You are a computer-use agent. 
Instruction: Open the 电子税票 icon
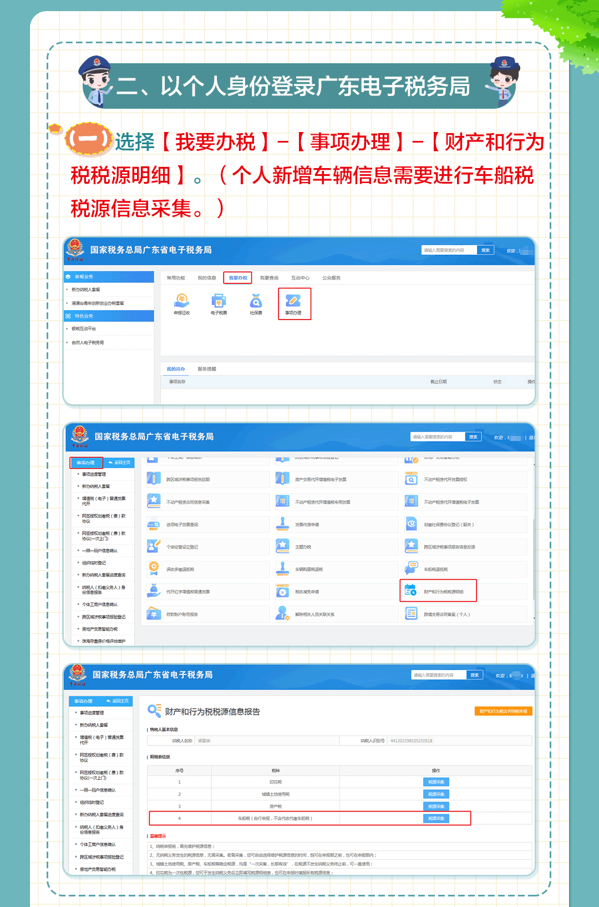219,305
